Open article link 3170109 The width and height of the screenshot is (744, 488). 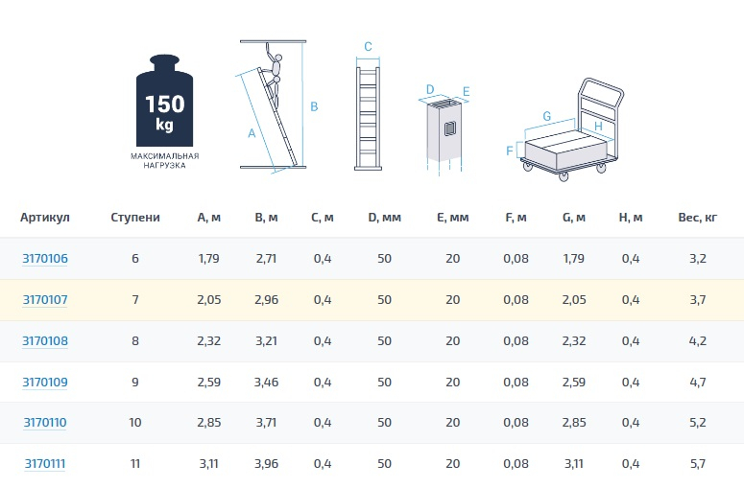pos(45,382)
